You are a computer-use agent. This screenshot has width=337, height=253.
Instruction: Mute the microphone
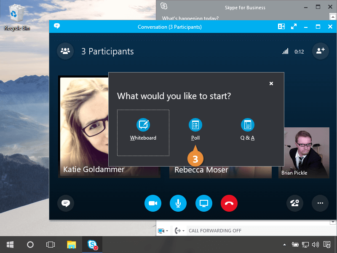pyautogui.click(x=178, y=203)
